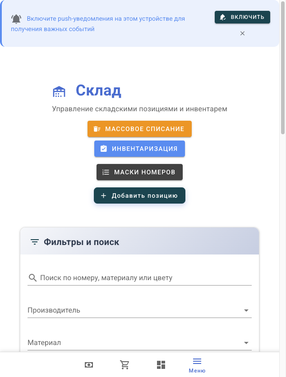This screenshot has width=286, height=377.
Task: Dismiss the push notification banner
Action: point(242,33)
